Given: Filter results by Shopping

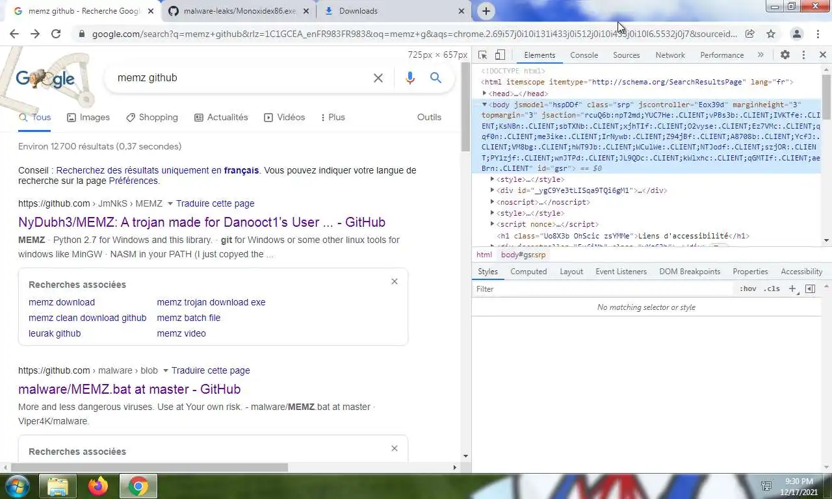Looking at the screenshot, I should (151, 118).
